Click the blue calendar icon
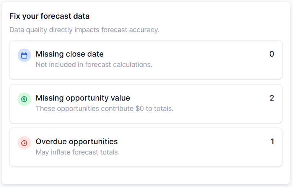This screenshot has height=187, width=293. 24,55
